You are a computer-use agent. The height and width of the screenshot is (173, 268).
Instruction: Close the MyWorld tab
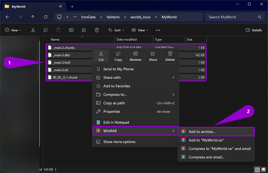(x=61, y=6)
